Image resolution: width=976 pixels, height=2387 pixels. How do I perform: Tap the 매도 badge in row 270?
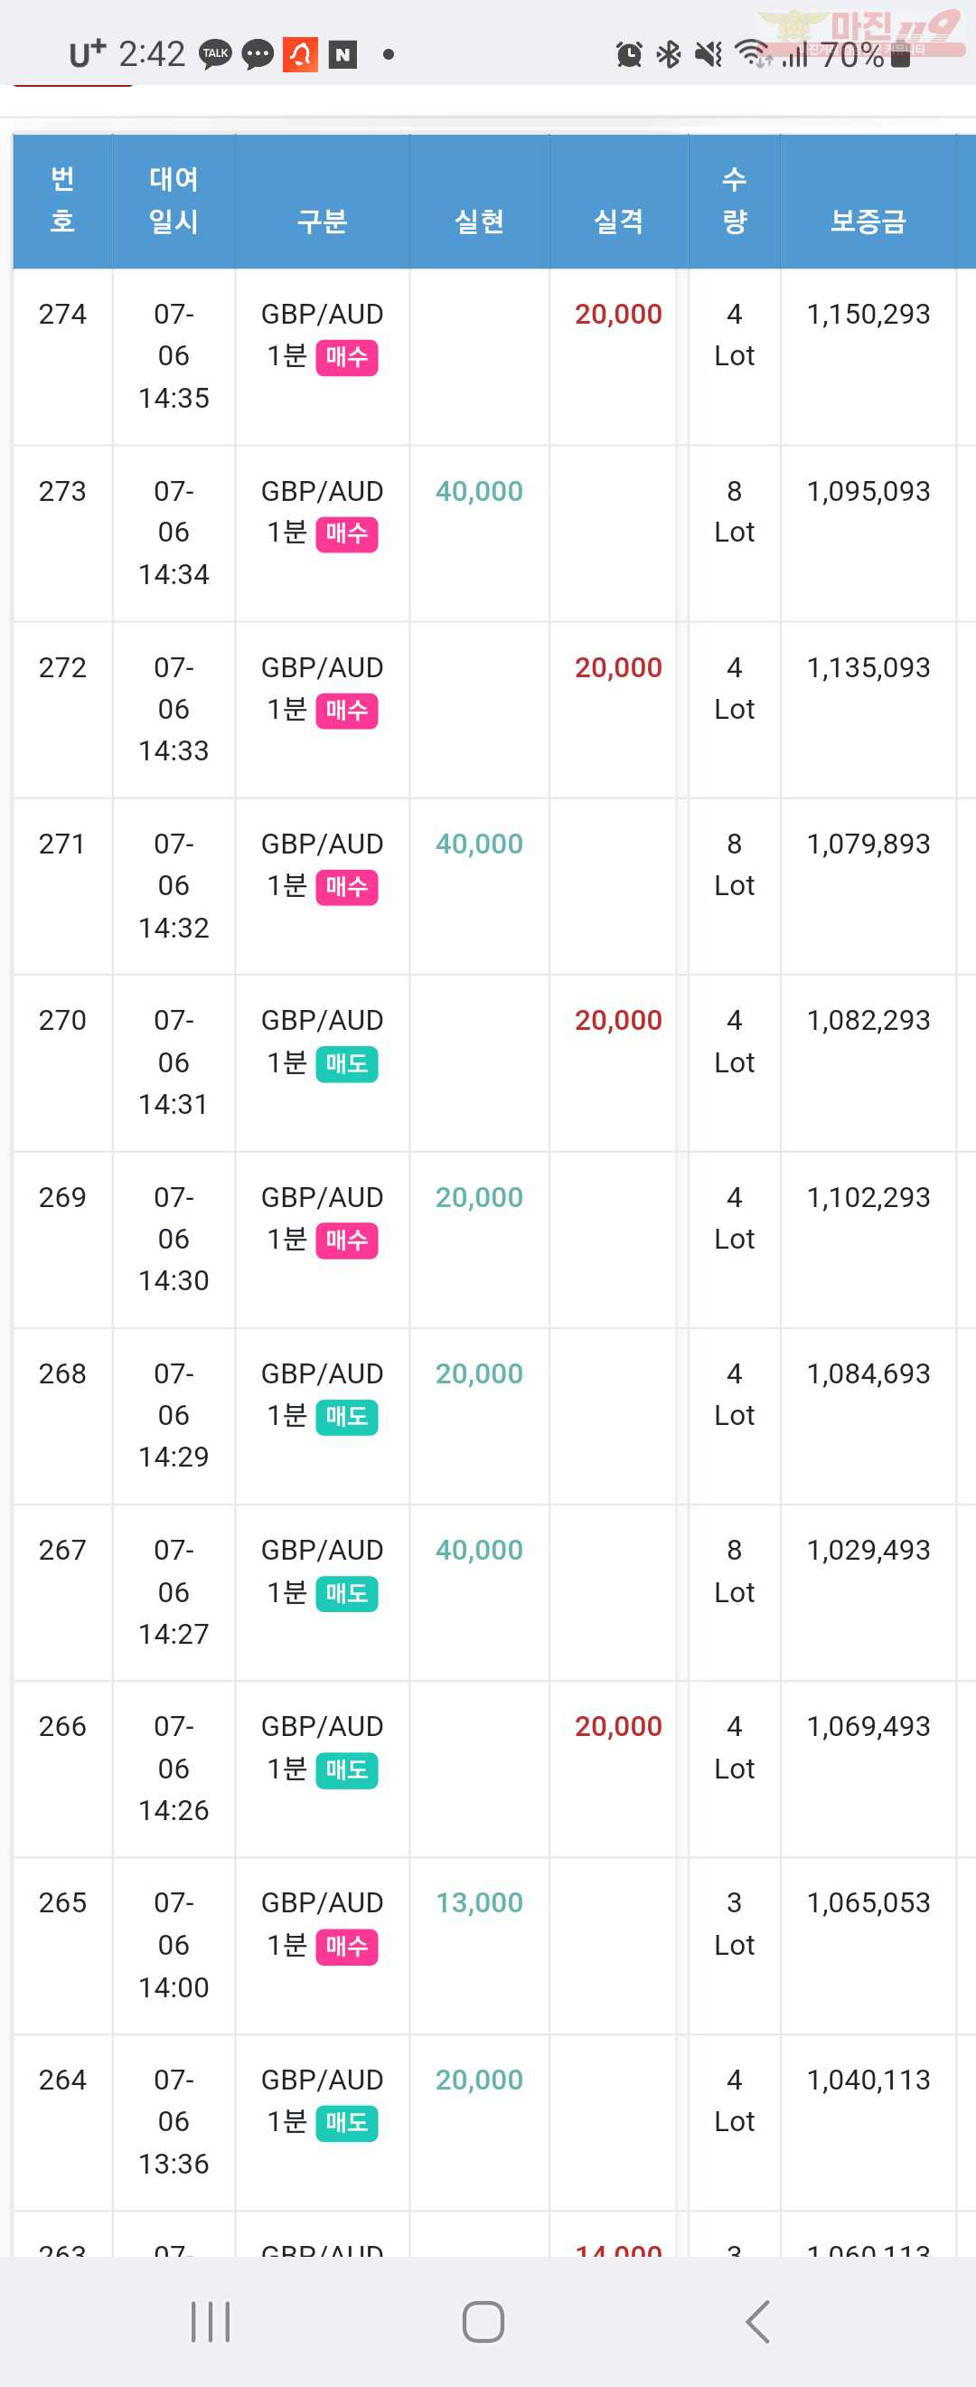click(346, 1064)
